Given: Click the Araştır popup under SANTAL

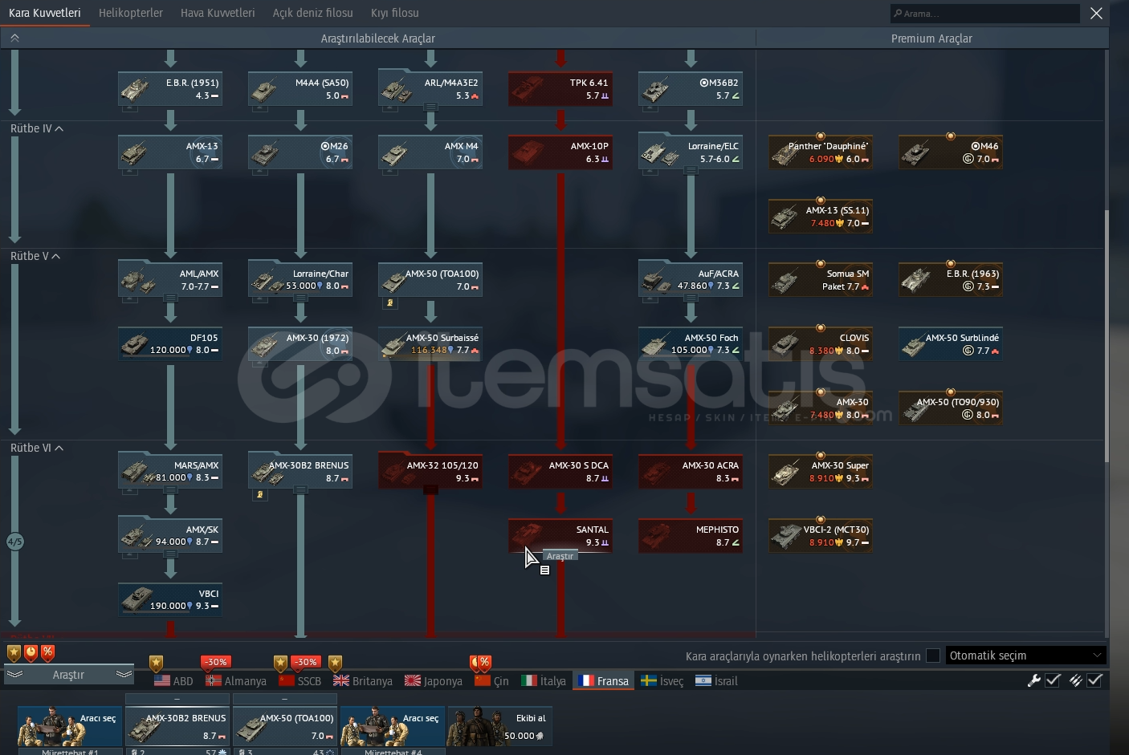Looking at the screenshot, I should 560,556.
